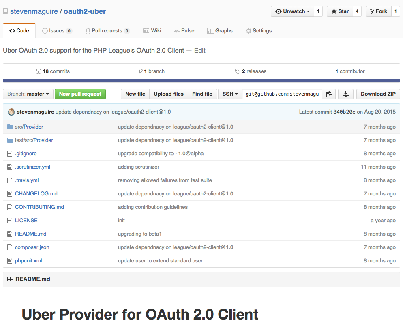The image size is (403, 326).
Task: Open the LICENSE file
Action: [26, 220]
